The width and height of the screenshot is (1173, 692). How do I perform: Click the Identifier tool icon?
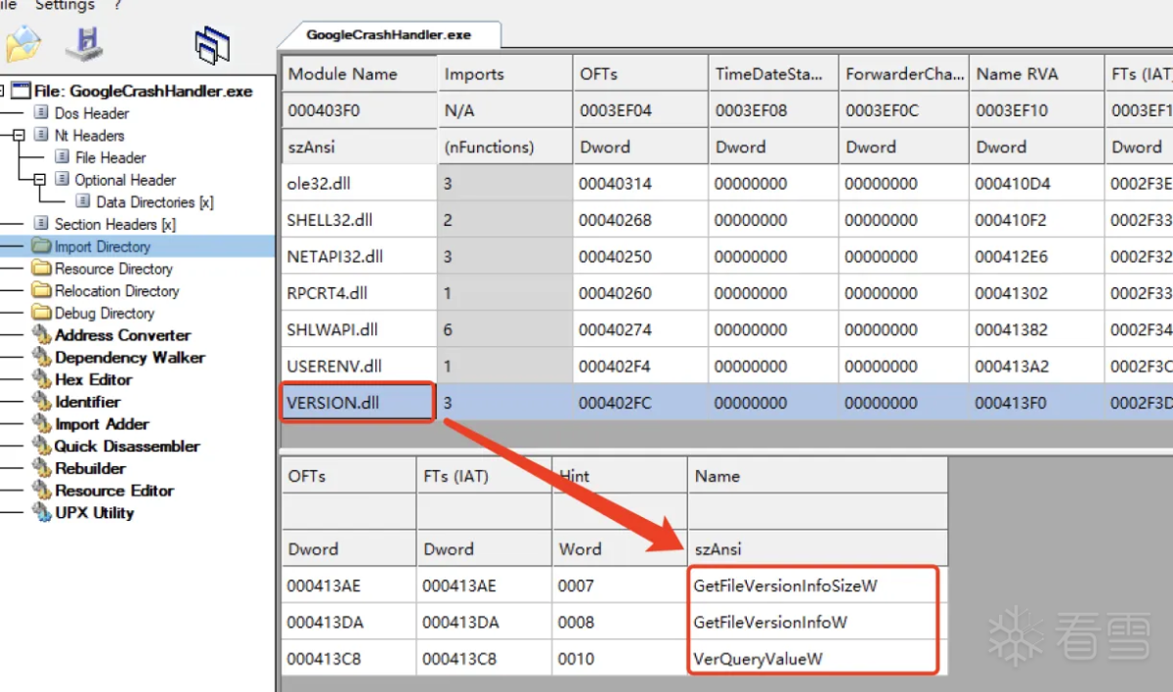(x=41, y=402)
